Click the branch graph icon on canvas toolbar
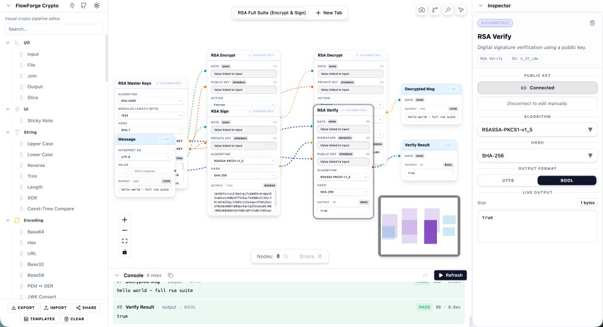Viewport: 603px width, 327px height. [x=434, y=10]
